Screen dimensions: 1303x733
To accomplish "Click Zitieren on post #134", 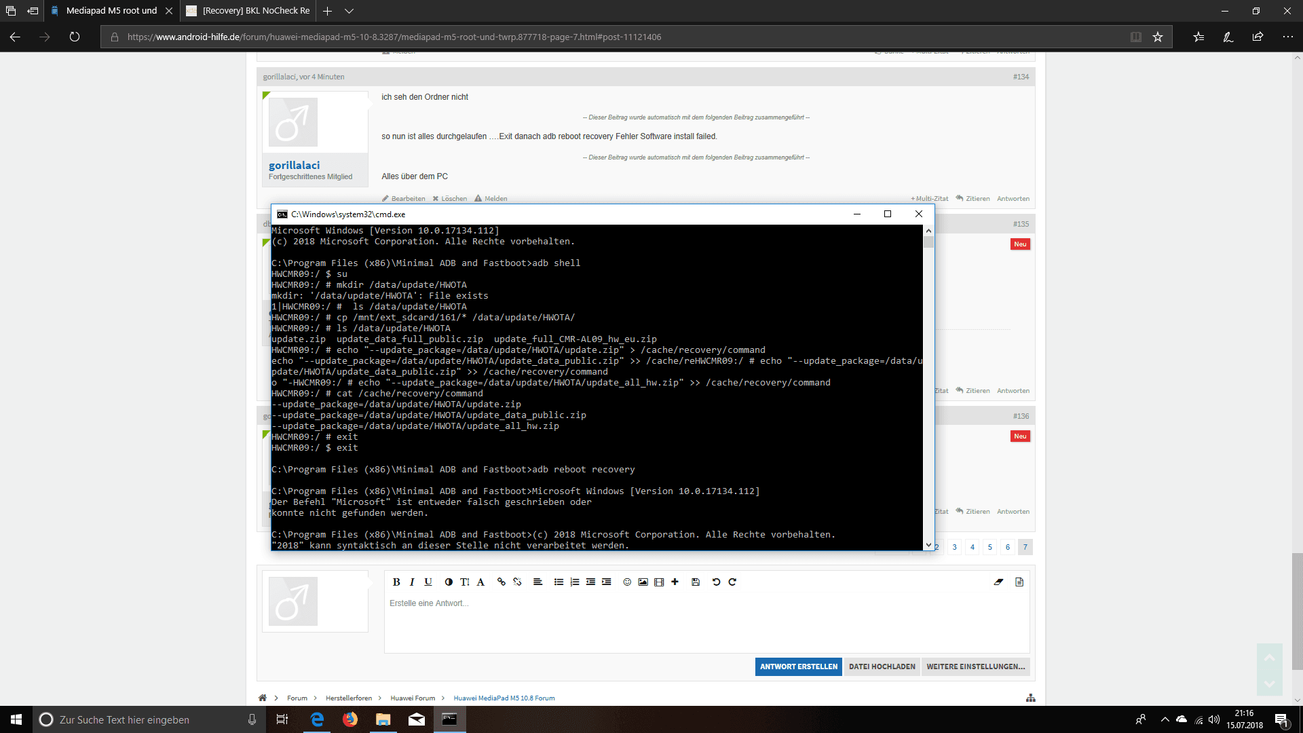I will coord(972,199).
